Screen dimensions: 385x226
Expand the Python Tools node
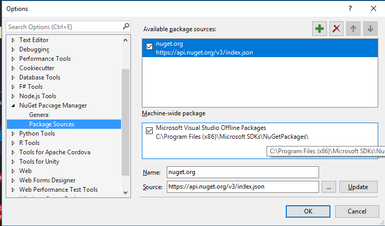tap(14, 134)
